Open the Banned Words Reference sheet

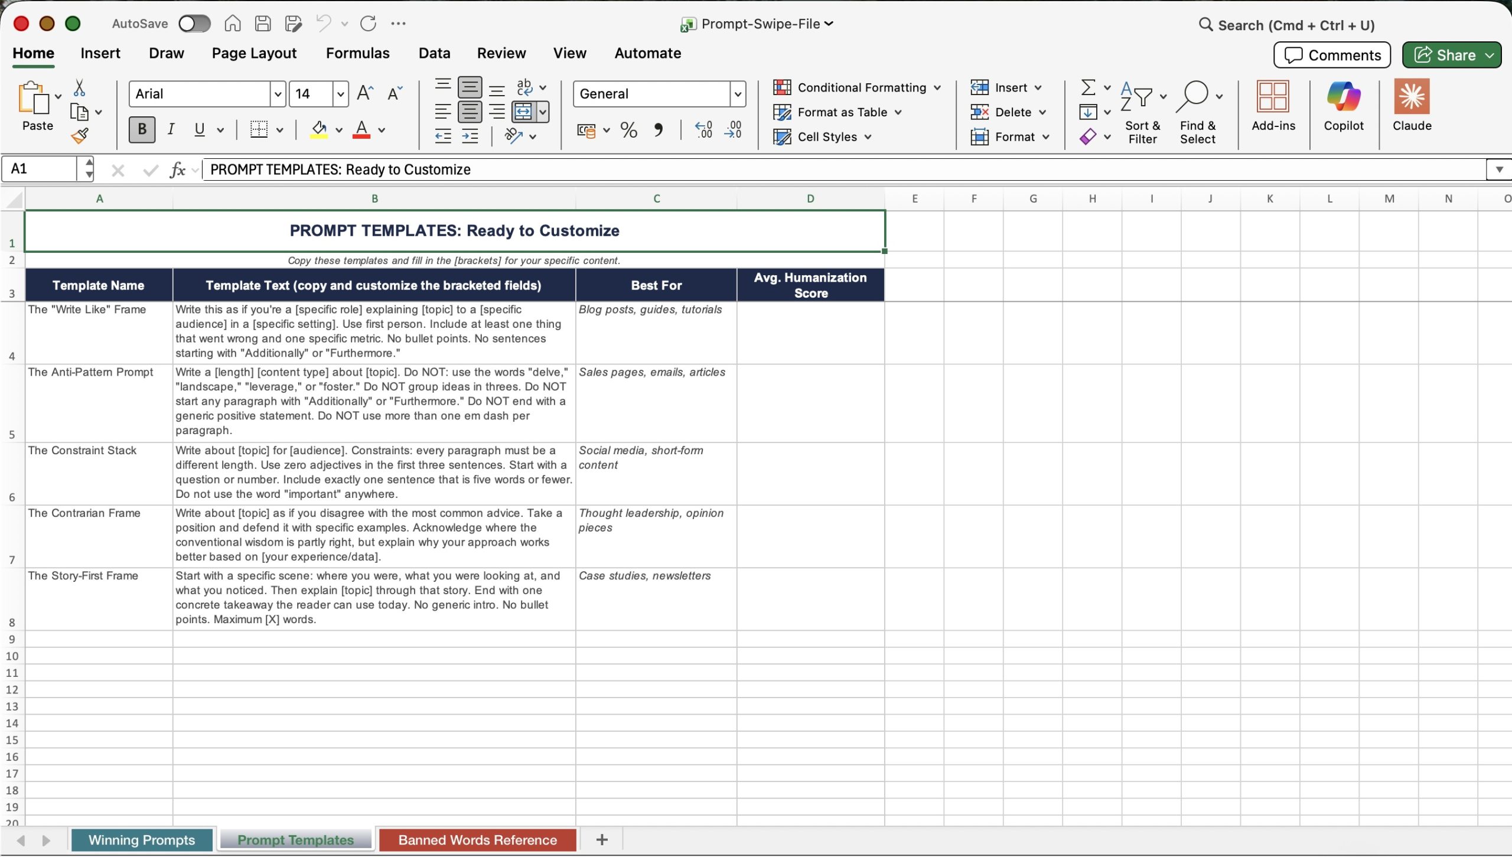click(477, 840)
